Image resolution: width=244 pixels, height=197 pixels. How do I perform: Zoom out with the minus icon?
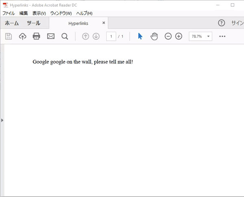pos(168,36)
